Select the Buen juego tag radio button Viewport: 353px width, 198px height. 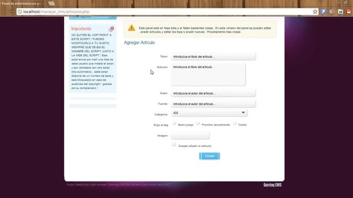point(174,123)
